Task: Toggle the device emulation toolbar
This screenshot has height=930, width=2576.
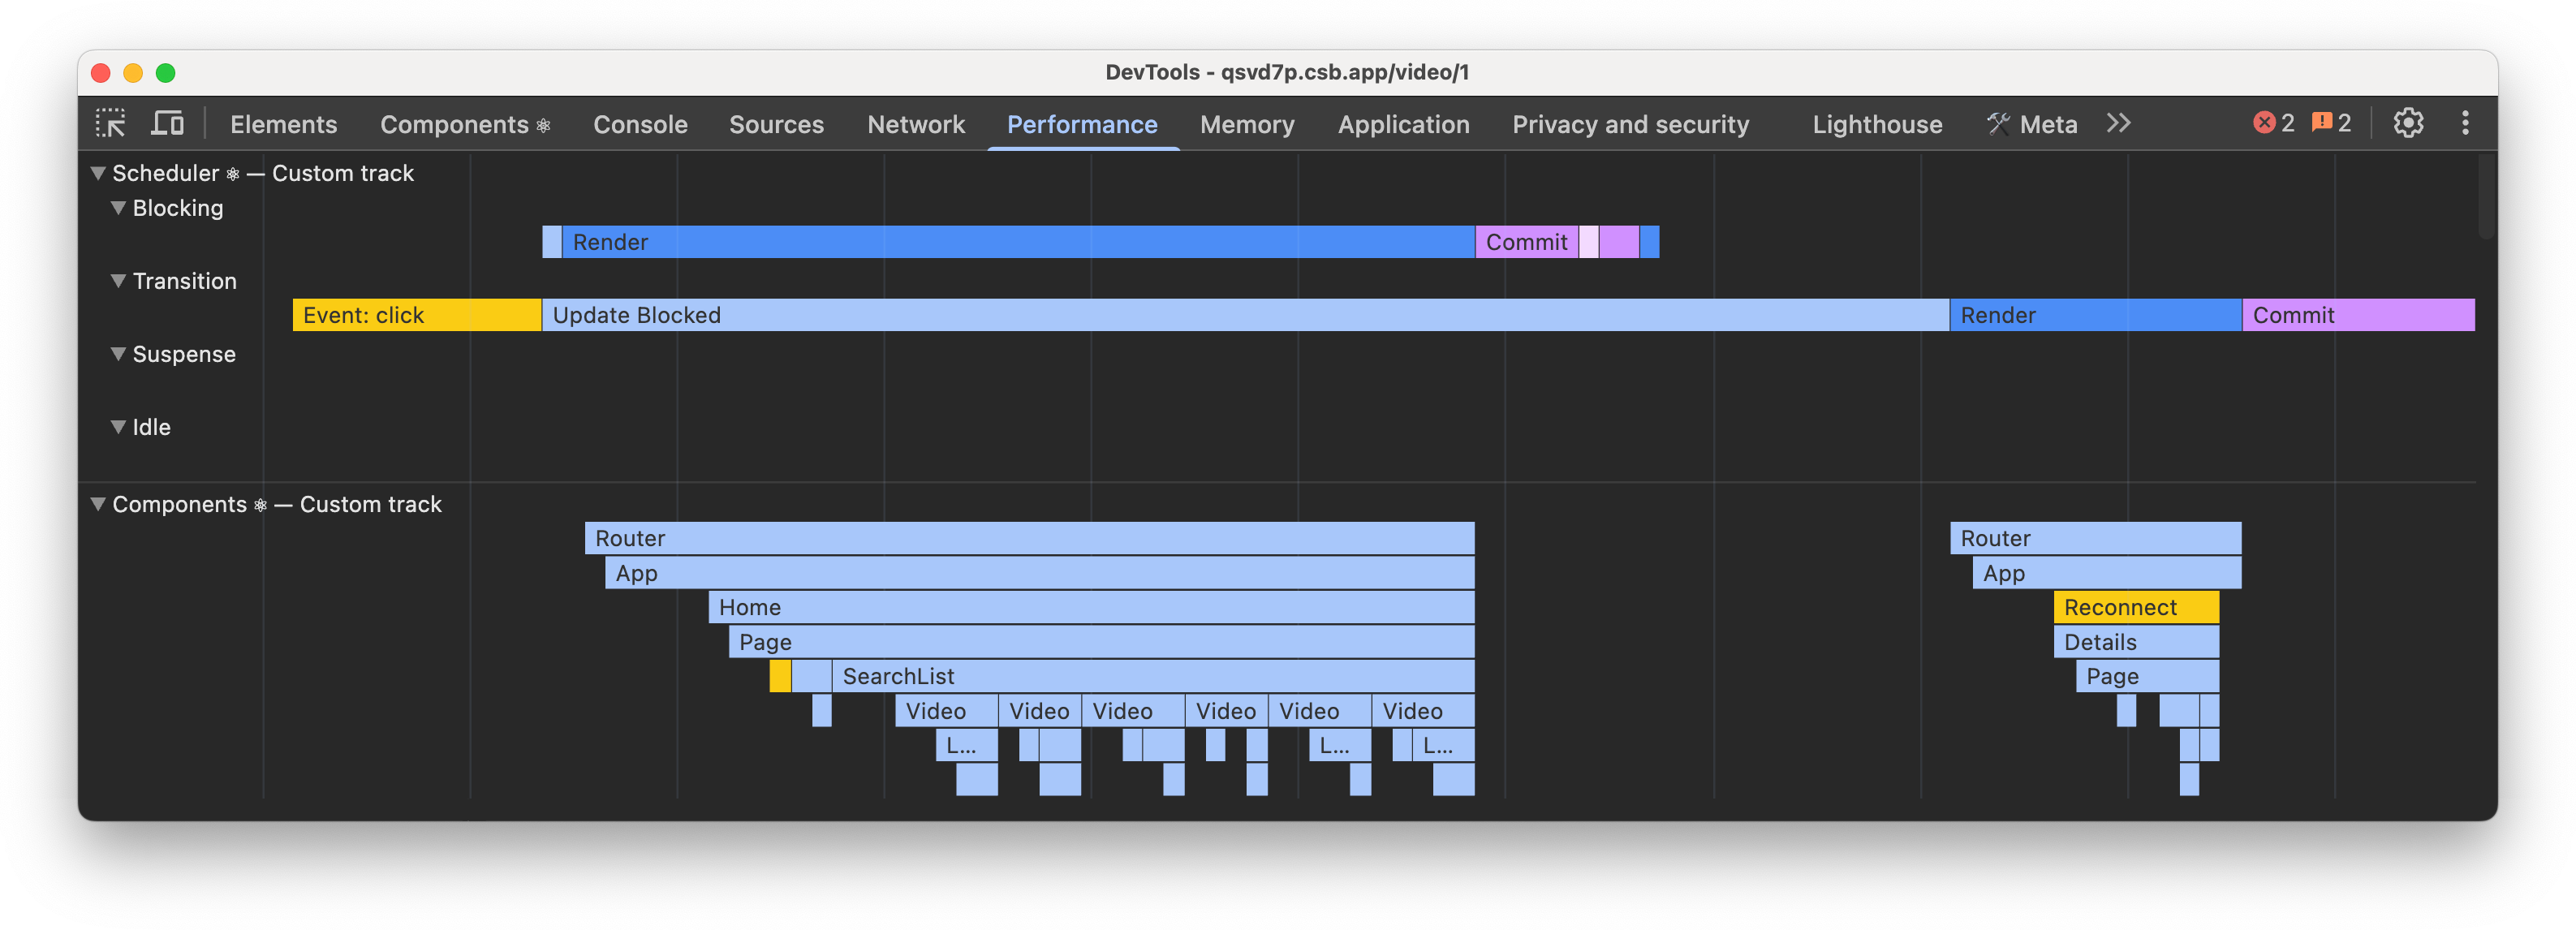Action: pos(168,123)
